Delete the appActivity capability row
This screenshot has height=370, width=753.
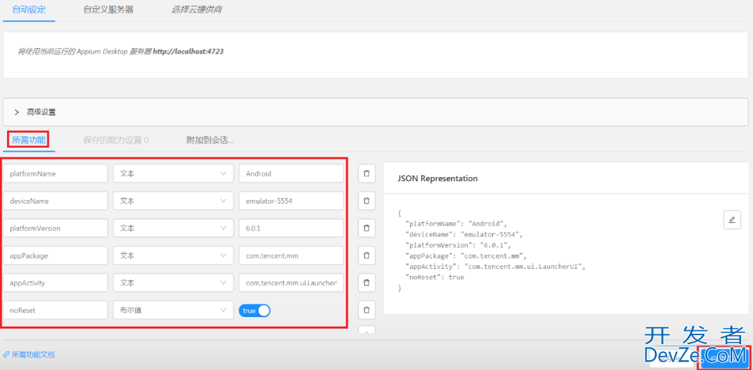(367, 283)
